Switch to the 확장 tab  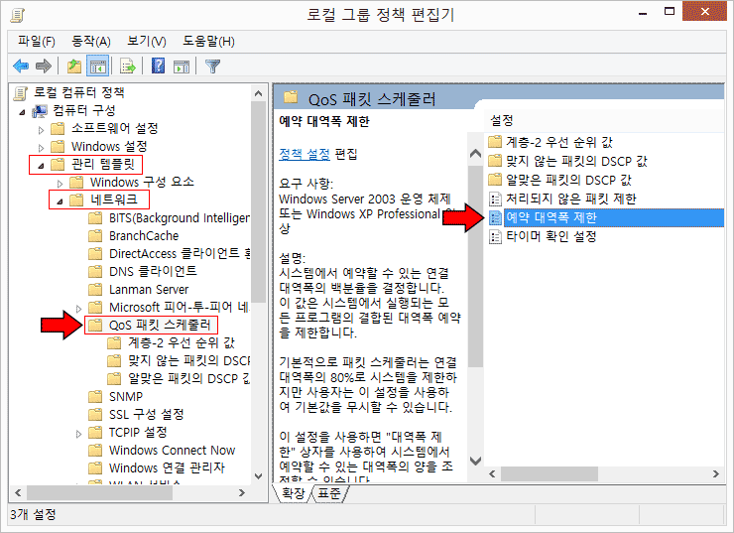pos(293,493)
